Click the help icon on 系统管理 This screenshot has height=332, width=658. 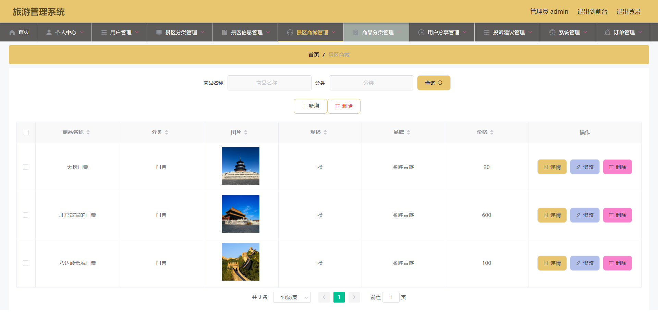552,32
